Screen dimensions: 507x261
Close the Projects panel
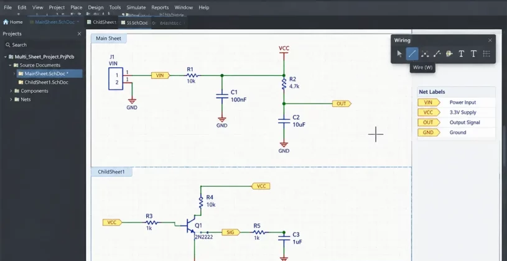pos(79,34)
